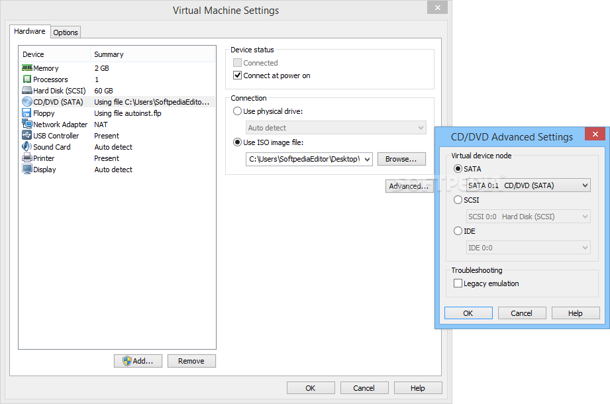Confirm Advanced Settings with OK
This screenshot has width=610, height=404.
click(x=468, y=313)
